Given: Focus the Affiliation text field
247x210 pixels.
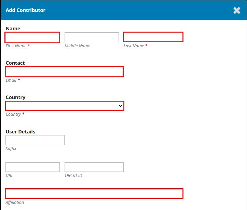Looking at the screenshot, I should (x=94, y=193).
